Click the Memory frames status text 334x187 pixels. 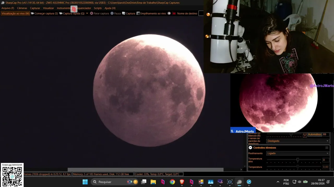point(103,174)
